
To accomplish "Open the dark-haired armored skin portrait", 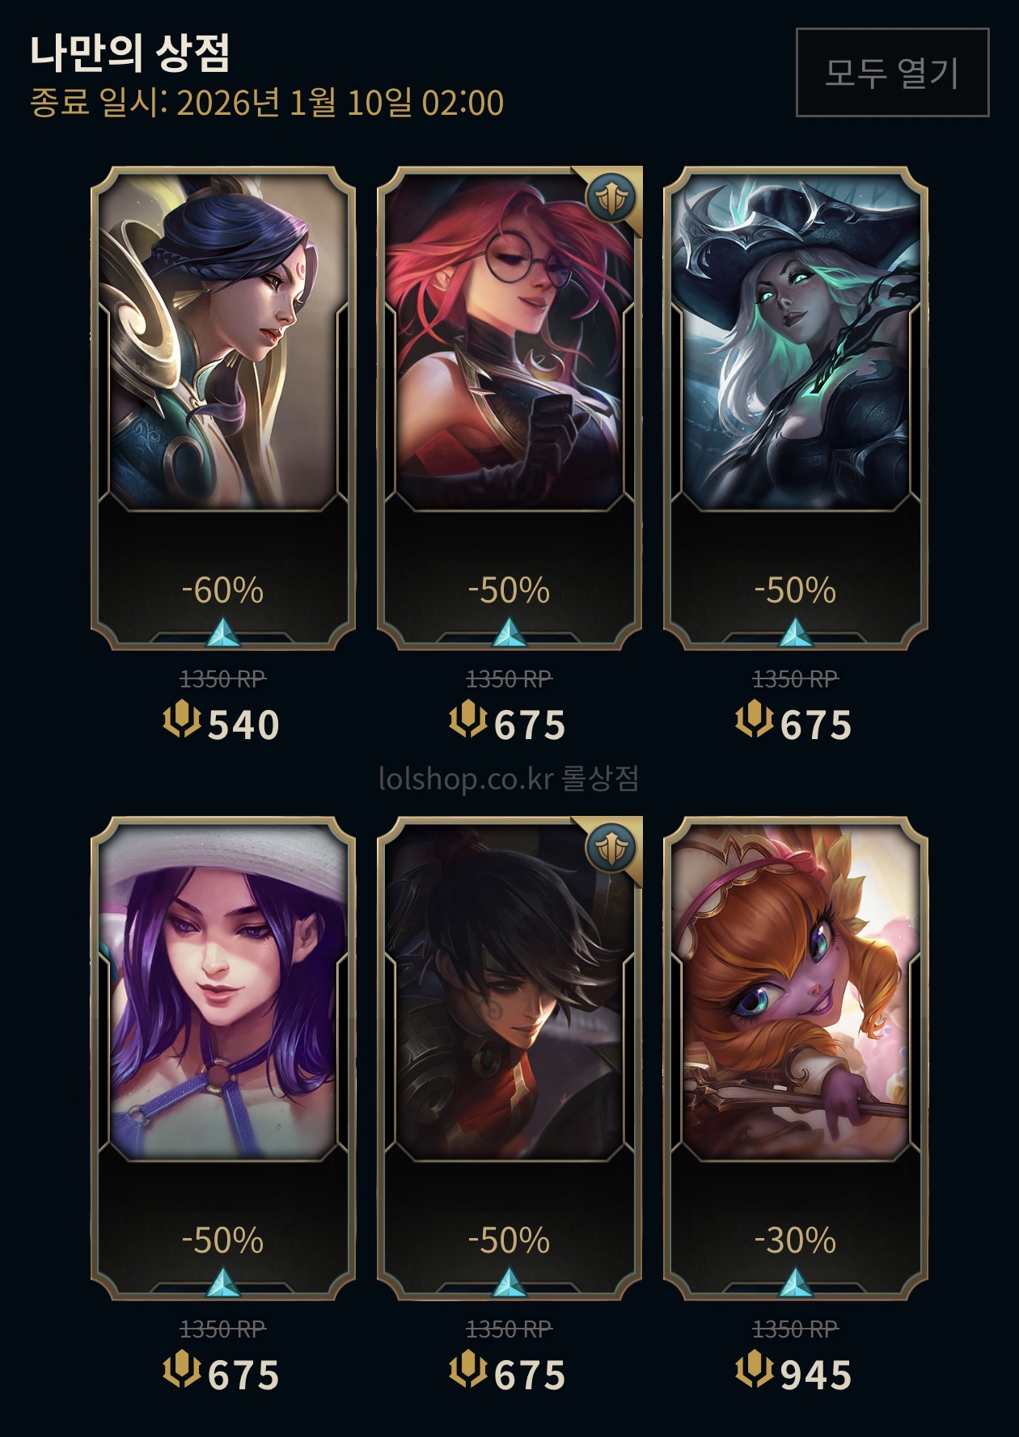I will [x=509, y=992].
